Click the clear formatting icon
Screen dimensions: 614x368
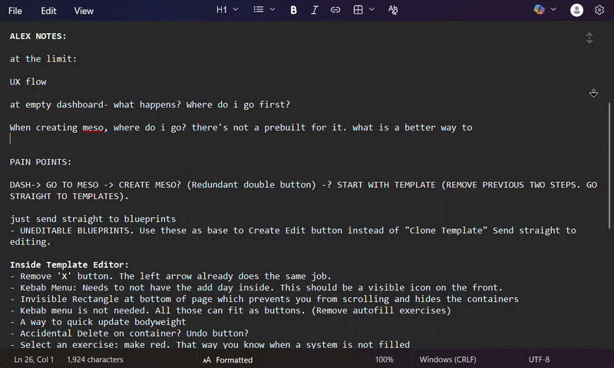point(393,10)
